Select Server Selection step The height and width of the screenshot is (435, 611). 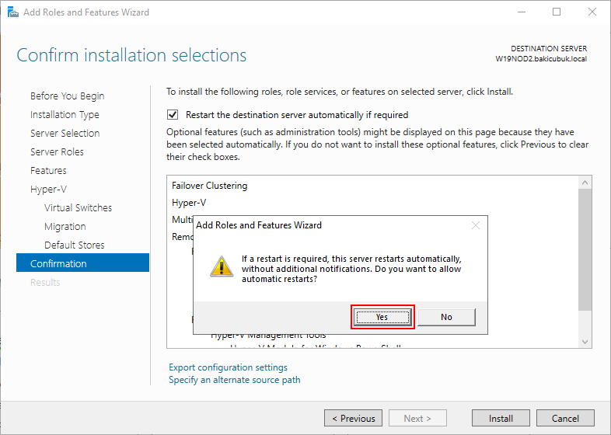(65, 133)
